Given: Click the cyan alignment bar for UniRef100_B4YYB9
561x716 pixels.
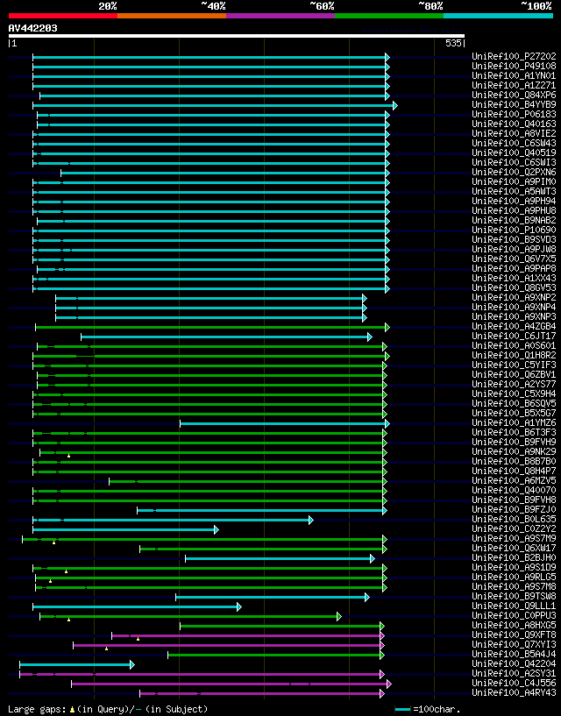Looking at the screenshot, I should pos(213,105).
